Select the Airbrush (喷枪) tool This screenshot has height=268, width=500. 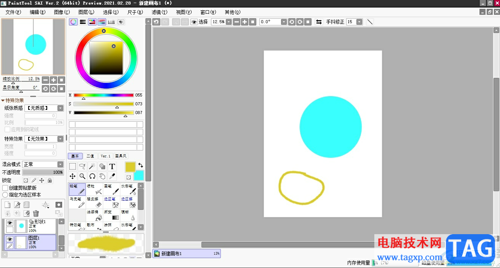point(94,189)
